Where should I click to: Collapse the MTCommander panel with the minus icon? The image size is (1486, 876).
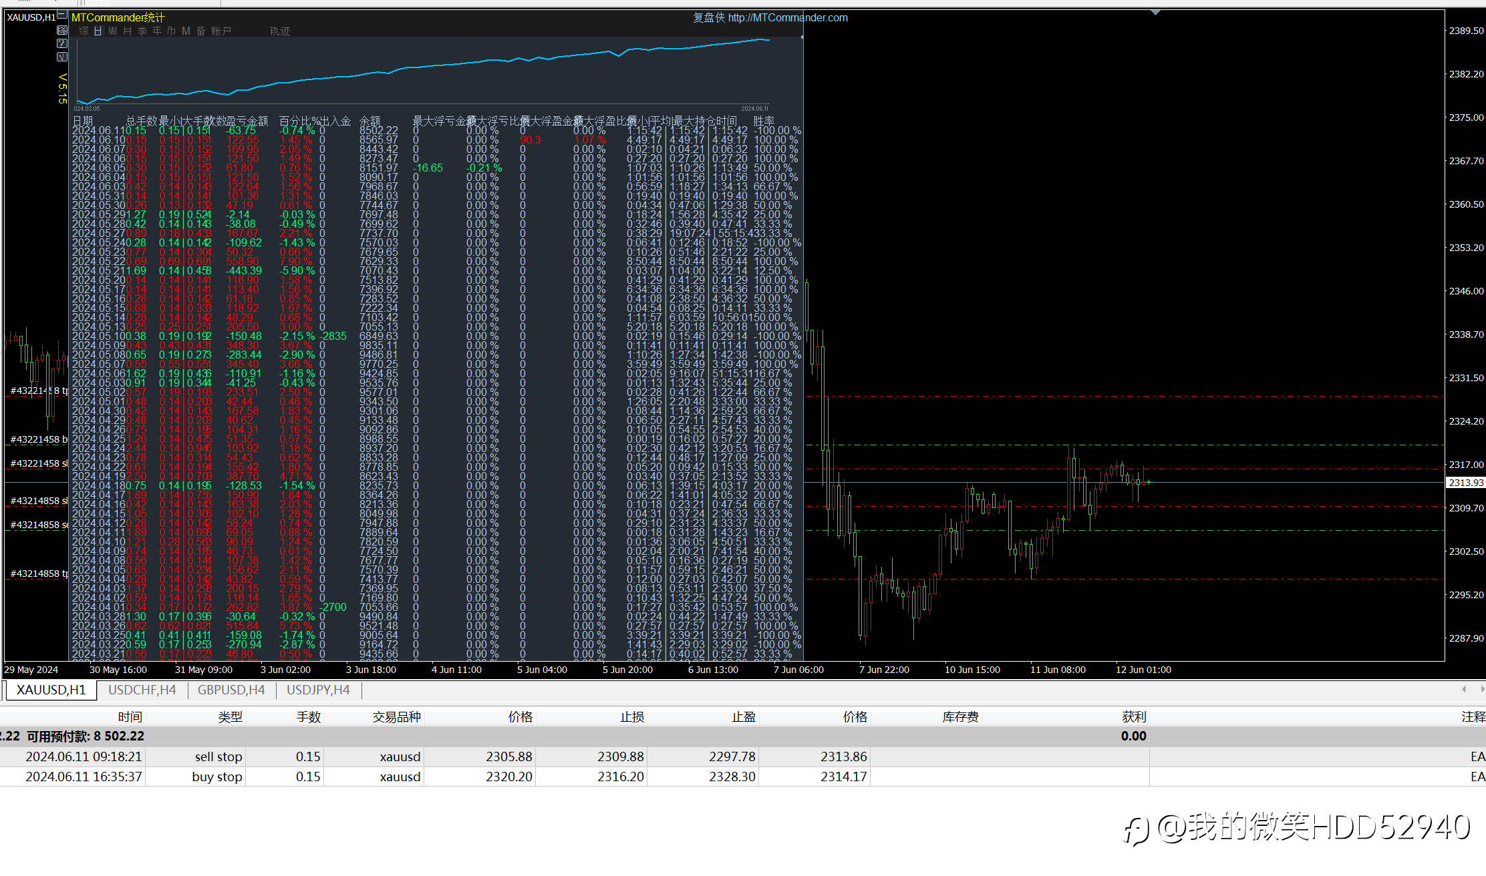point(62,15)
